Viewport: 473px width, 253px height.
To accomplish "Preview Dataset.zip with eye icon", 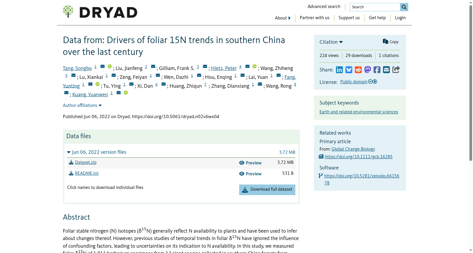I will (250, 163).
